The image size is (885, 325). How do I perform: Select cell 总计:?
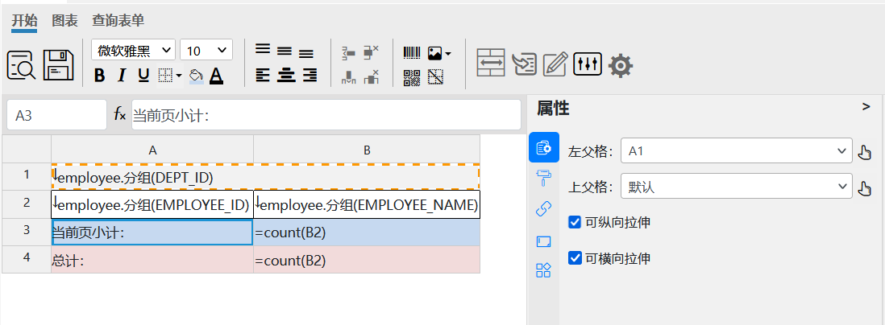pos(152,260)
